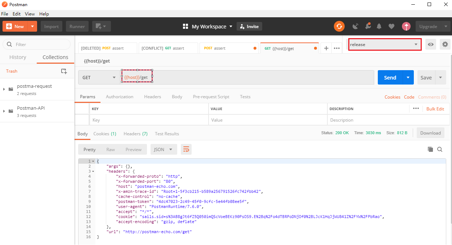Click the environment quick look eye icon
Image resolution: width=452 pixels, height=245 pixels.
coord(431,44)
